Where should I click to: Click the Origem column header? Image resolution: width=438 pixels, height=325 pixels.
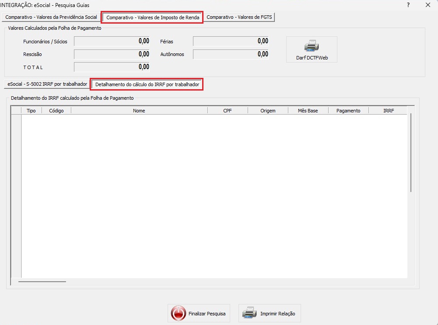[x=268, y=111]
